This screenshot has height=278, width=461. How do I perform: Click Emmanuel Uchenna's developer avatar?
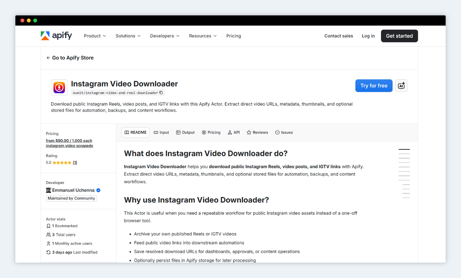point(48,190)
